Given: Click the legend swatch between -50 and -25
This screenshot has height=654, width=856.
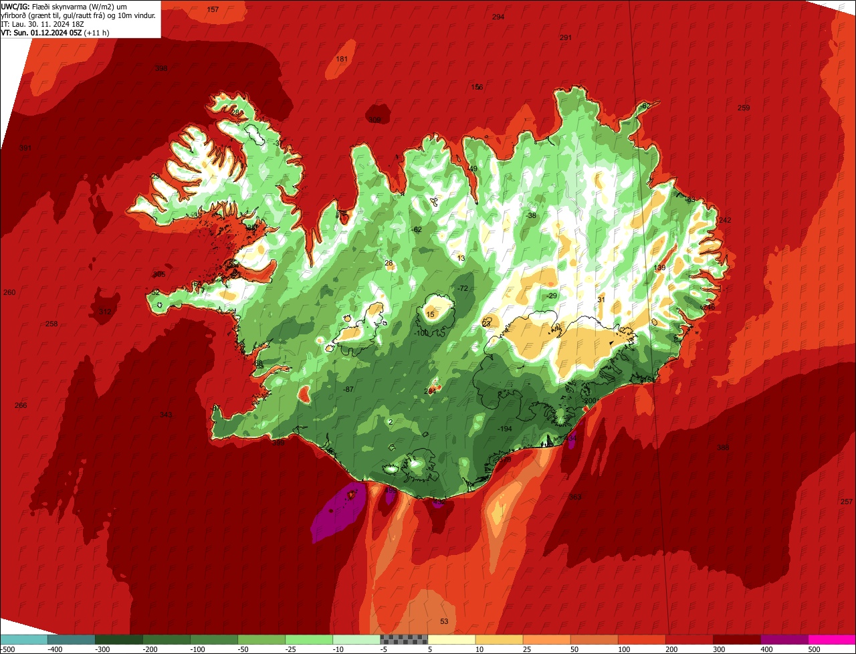Looking at the screenshot, I should coord(261,639).
